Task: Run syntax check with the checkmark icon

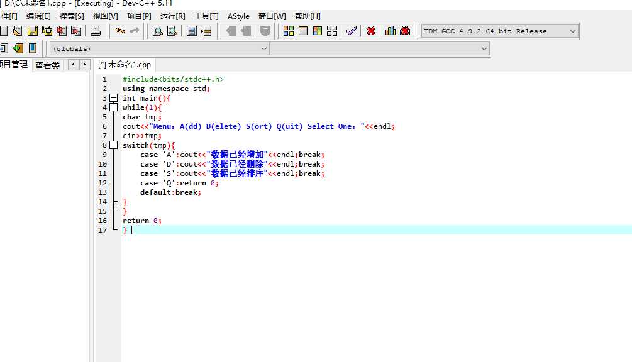Action: click(x=352, y=31)
